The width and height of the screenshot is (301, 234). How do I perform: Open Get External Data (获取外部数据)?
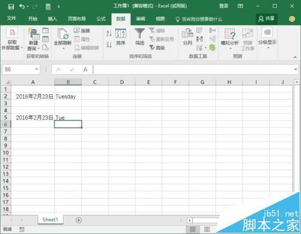tap(12, 39)
